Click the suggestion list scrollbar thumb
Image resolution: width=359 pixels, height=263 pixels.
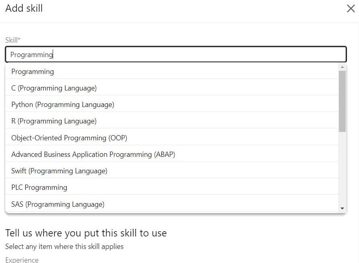[x=342, y=101]
